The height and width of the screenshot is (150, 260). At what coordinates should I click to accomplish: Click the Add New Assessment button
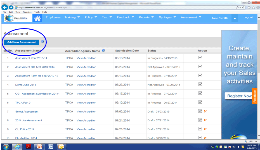click(22, 42)
